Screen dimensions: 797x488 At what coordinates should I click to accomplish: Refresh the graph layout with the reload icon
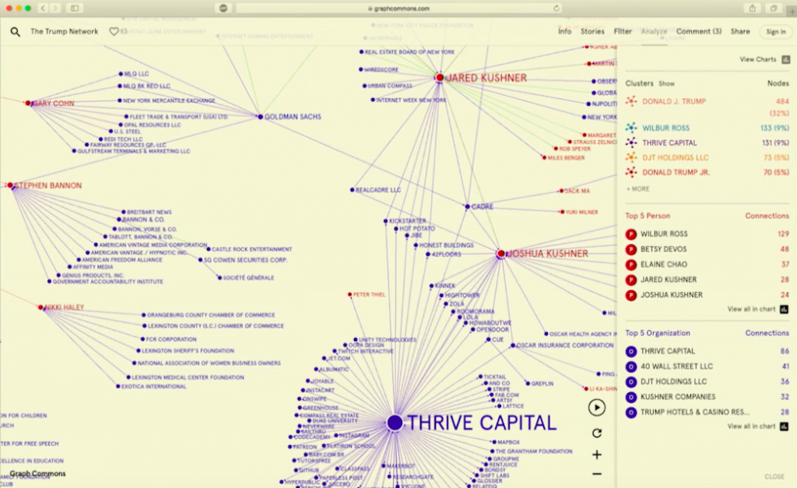tap(596, 430)
